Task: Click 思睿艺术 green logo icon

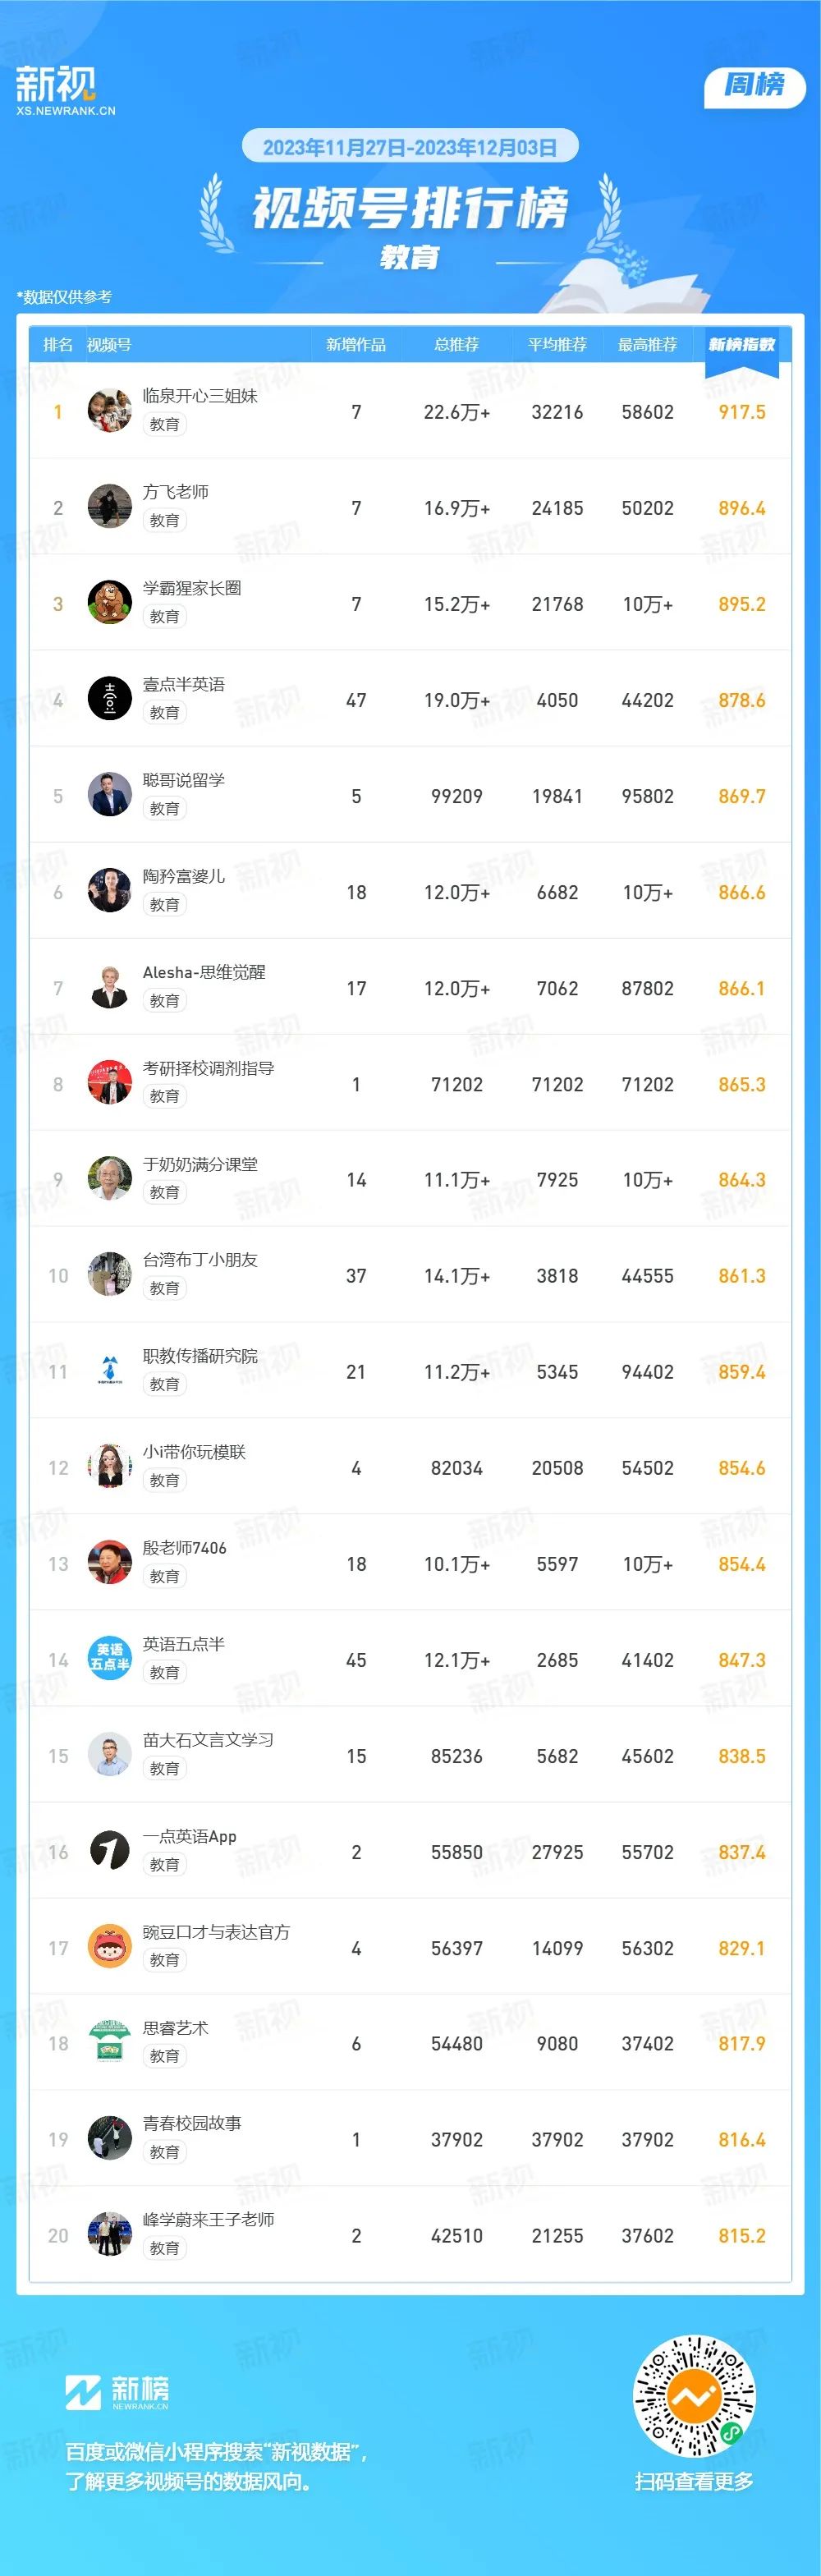Action: (110, 2043)
